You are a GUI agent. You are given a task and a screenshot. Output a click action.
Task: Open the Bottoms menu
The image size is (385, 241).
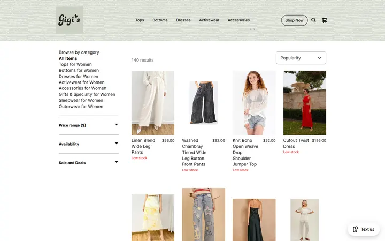pos(160,20)
